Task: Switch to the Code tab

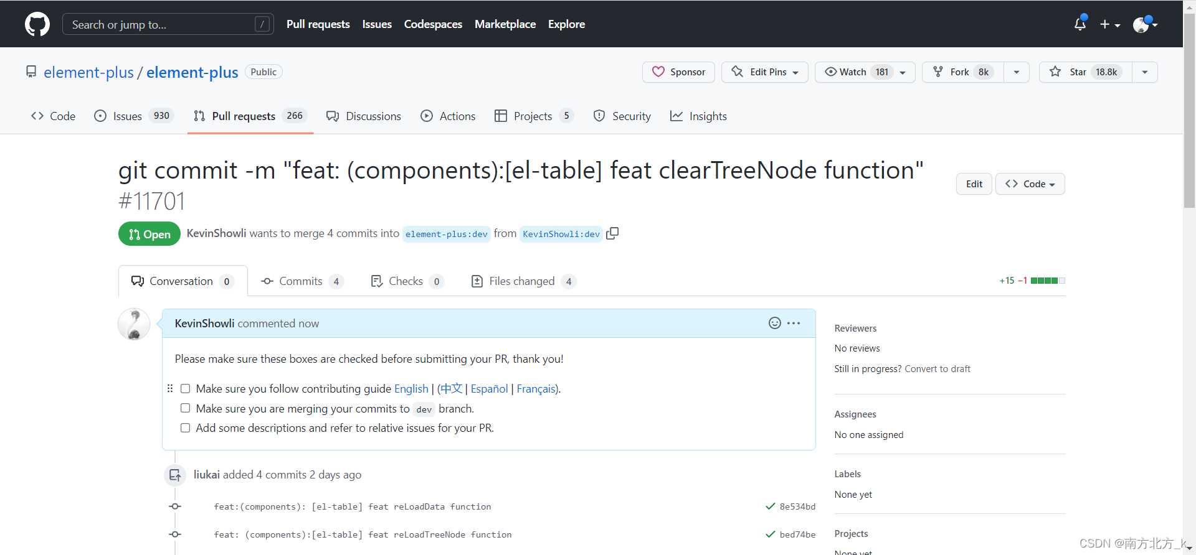Action: (x=54, y=116)
